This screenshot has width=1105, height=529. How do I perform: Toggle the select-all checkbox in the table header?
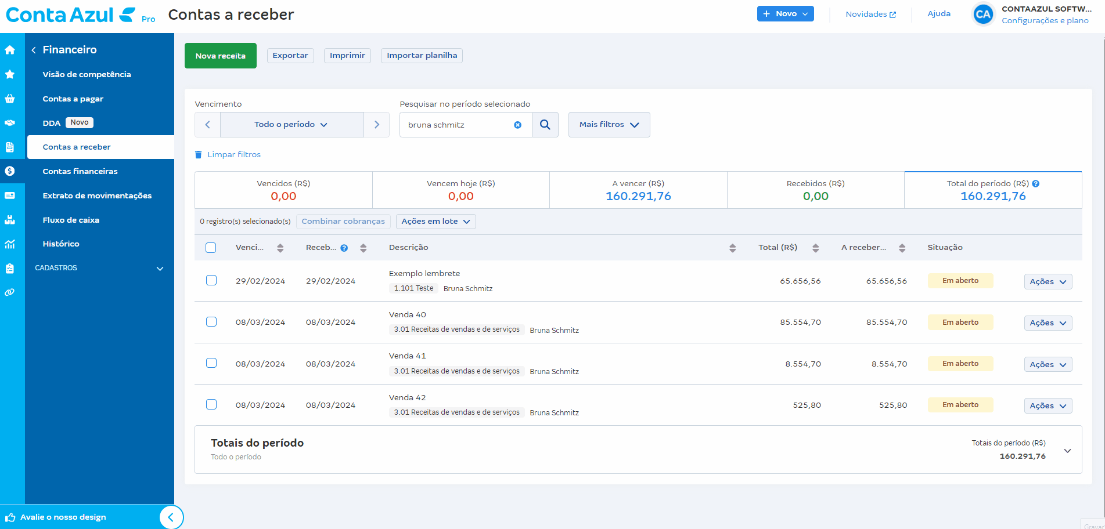[211, 248]
